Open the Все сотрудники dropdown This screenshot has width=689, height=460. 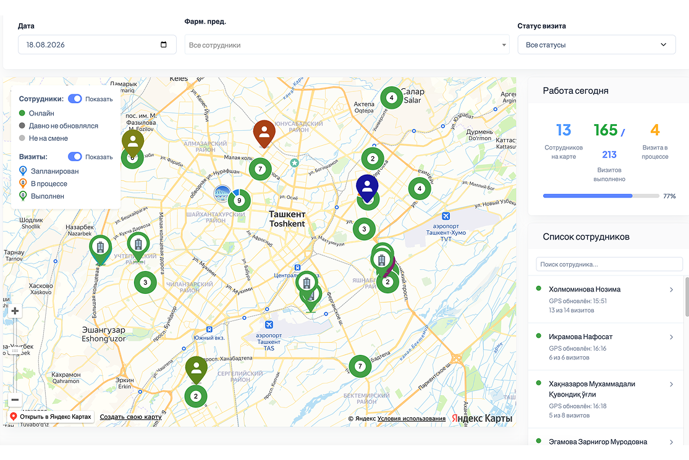click(347, 45)
